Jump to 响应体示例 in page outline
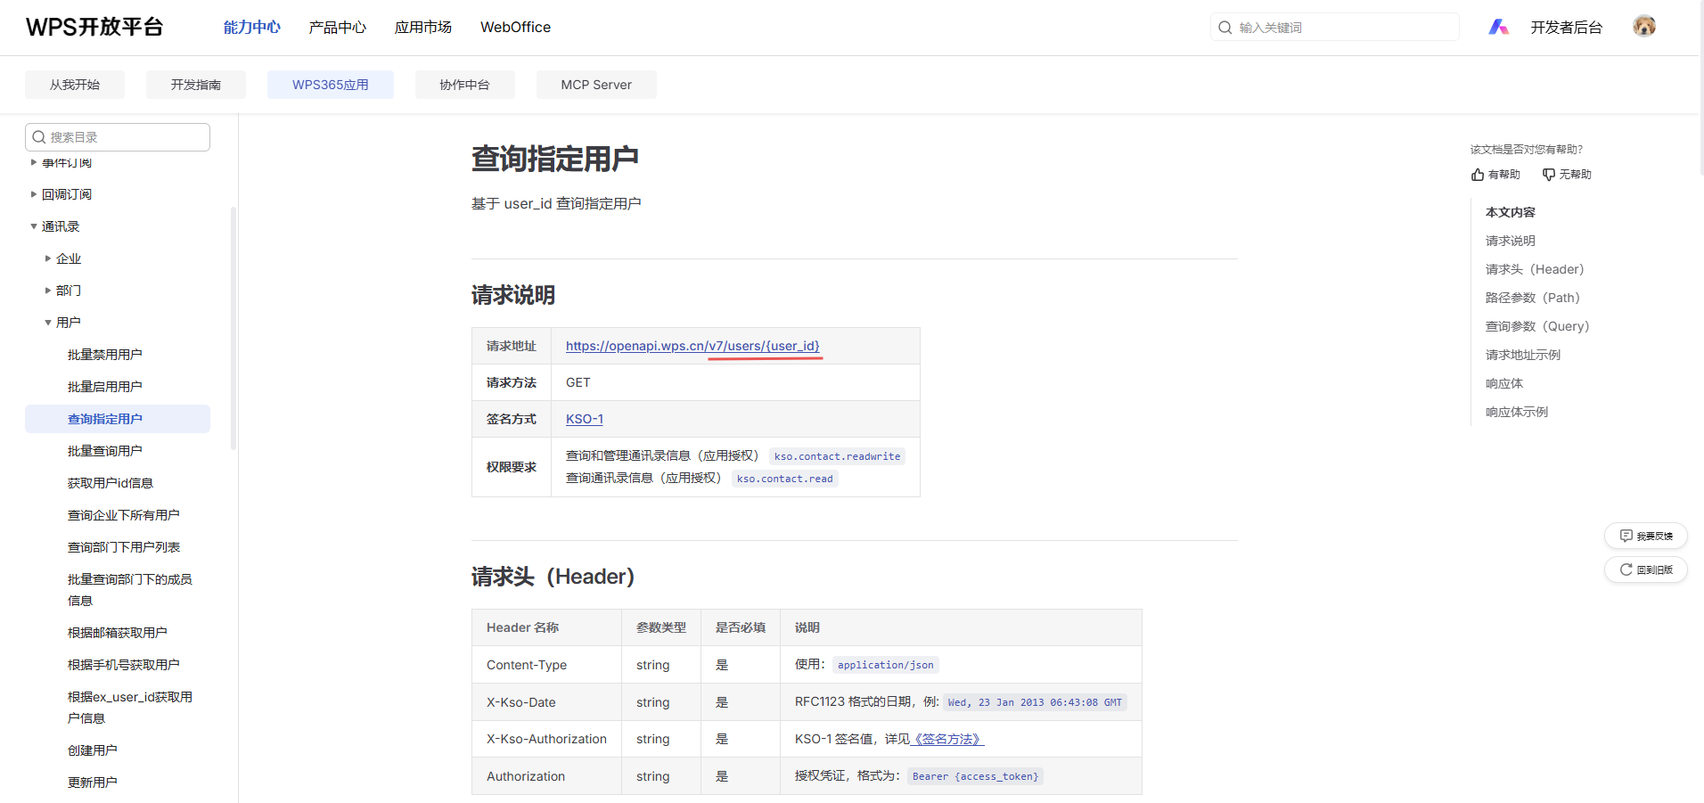This screenshot has height=803, width=1704. pyautogui.click(x=1516, y=412)
